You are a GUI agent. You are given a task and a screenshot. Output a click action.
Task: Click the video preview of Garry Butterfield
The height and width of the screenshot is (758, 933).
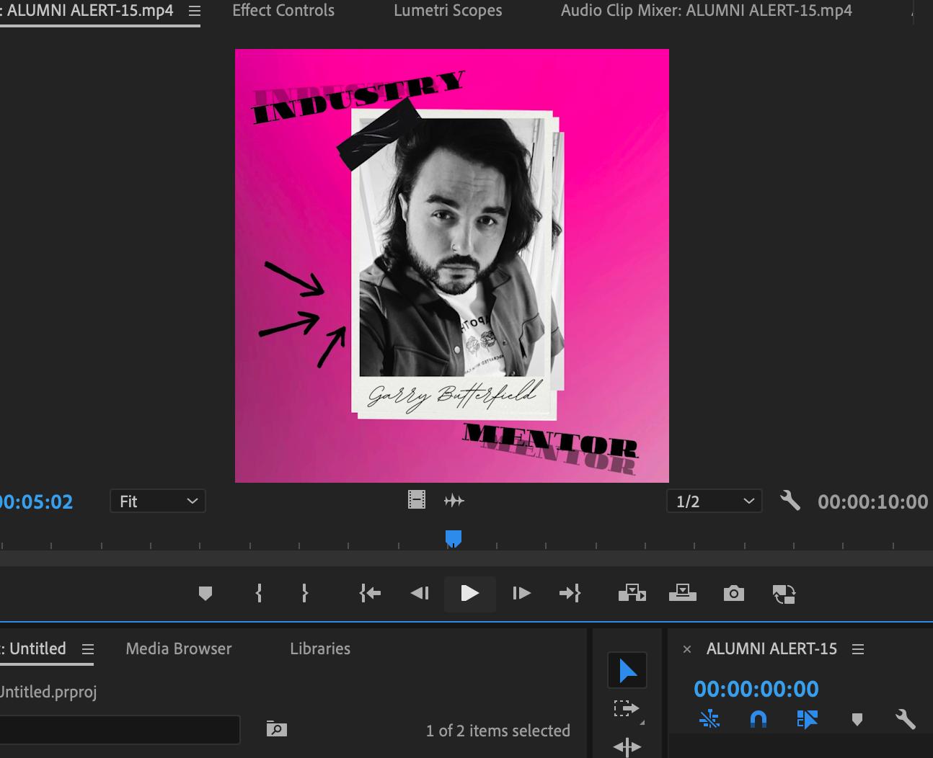point(452,266)
